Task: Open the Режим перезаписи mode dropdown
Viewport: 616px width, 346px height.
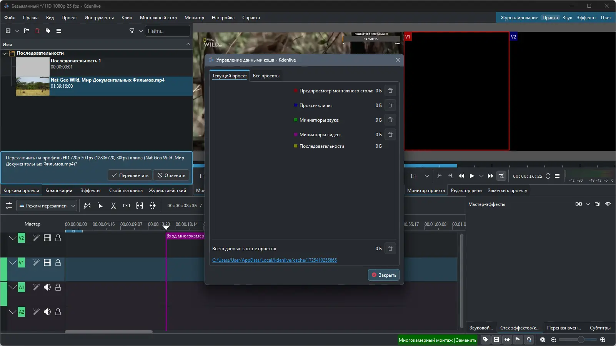Action: tap(47, 206)
